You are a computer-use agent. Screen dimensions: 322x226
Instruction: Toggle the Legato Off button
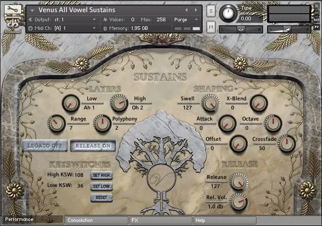(44, 146)
